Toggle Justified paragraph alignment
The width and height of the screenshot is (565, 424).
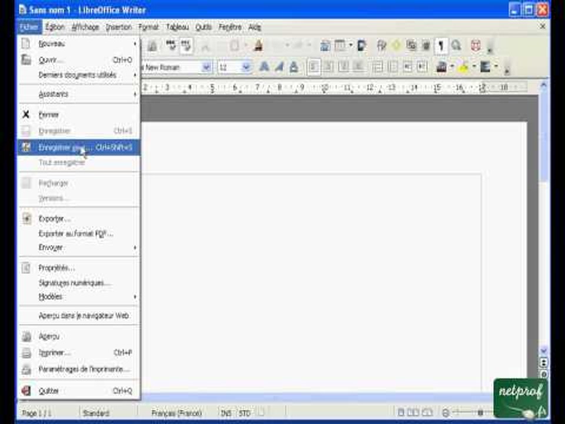click(358, 67)
